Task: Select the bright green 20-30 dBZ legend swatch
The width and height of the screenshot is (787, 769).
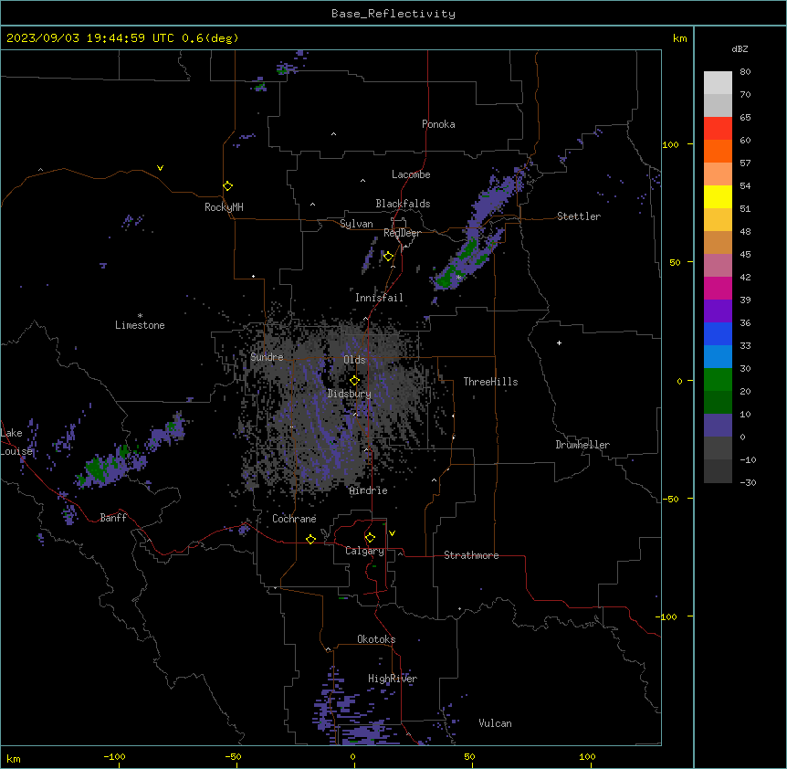Action: click(718, 380)
